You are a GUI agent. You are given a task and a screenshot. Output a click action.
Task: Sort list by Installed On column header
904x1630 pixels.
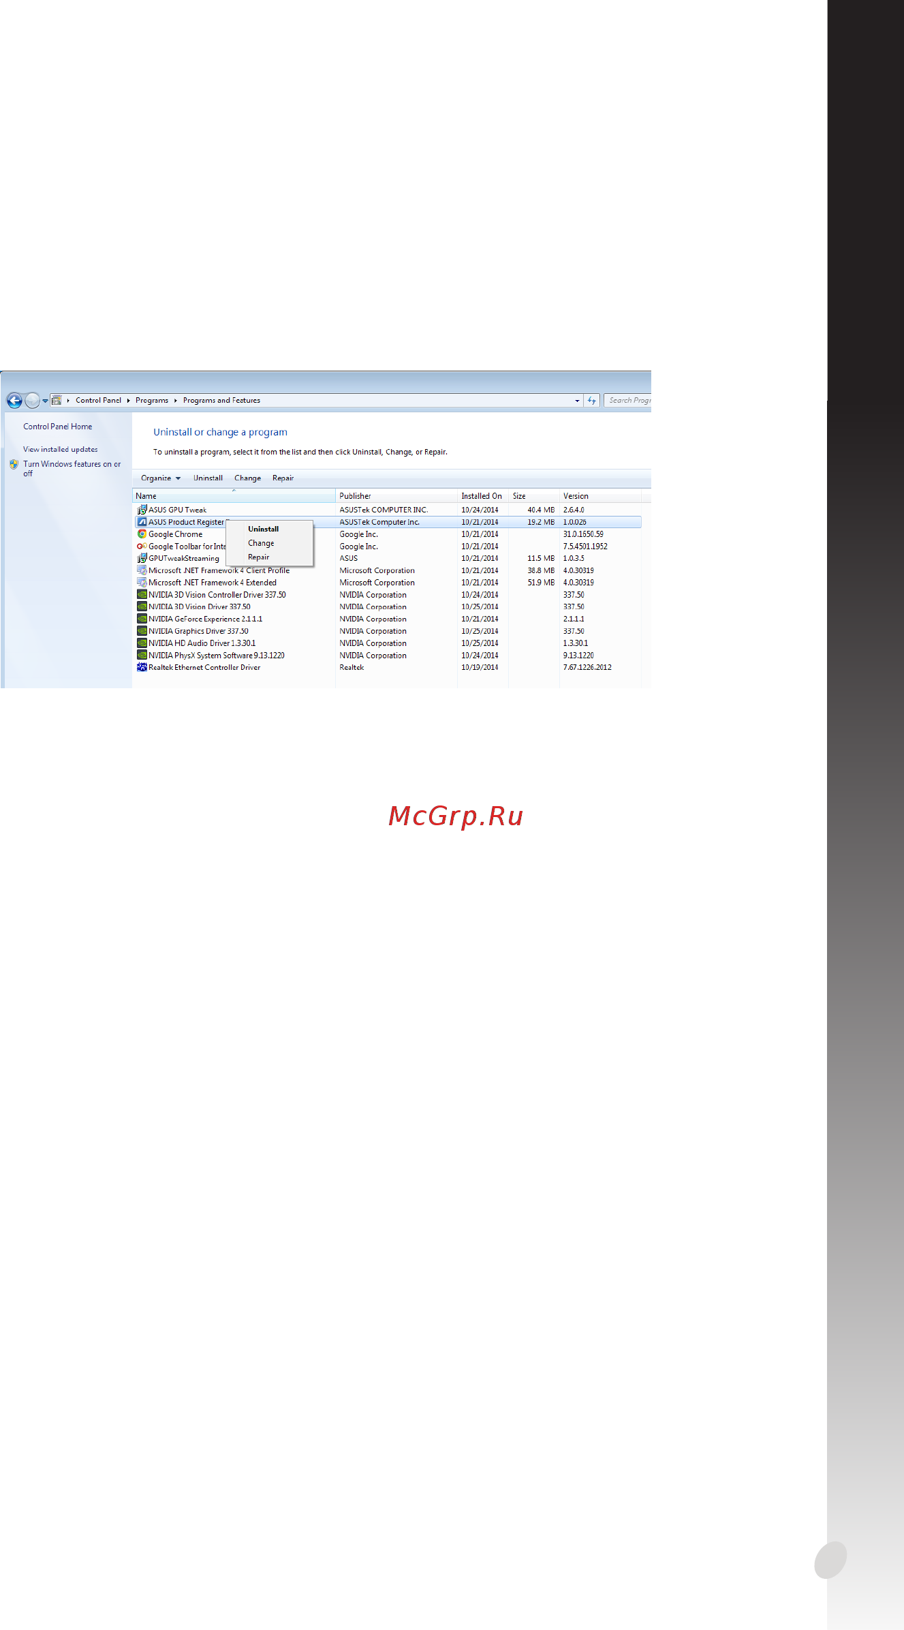coord(483,496)
